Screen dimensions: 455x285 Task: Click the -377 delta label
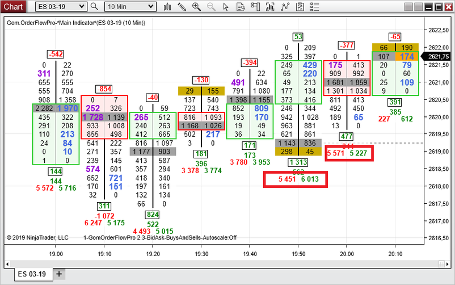347,45
